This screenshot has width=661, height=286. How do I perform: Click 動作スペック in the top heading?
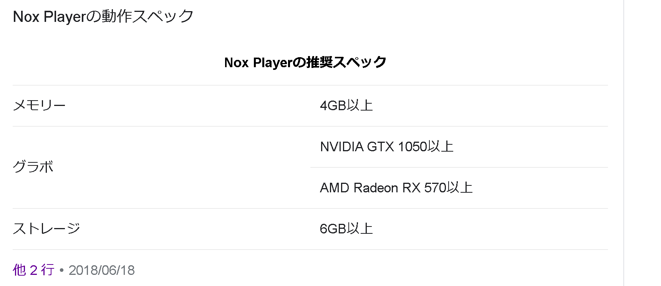(148, 17)
